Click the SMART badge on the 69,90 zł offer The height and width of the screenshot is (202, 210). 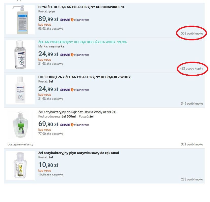[67, 125]
